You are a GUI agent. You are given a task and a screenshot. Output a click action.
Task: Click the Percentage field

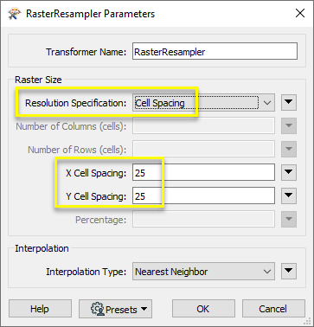203,220
